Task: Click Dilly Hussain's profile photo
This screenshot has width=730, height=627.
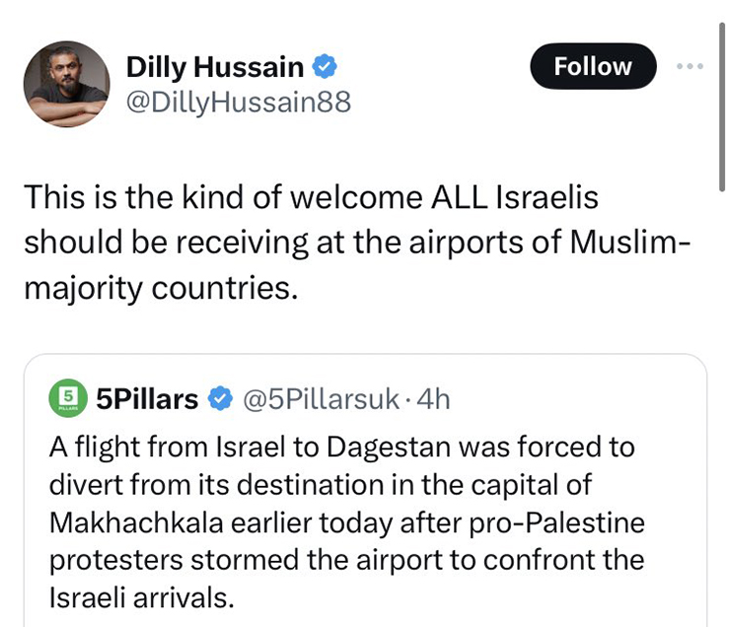Action: (65, 84)
